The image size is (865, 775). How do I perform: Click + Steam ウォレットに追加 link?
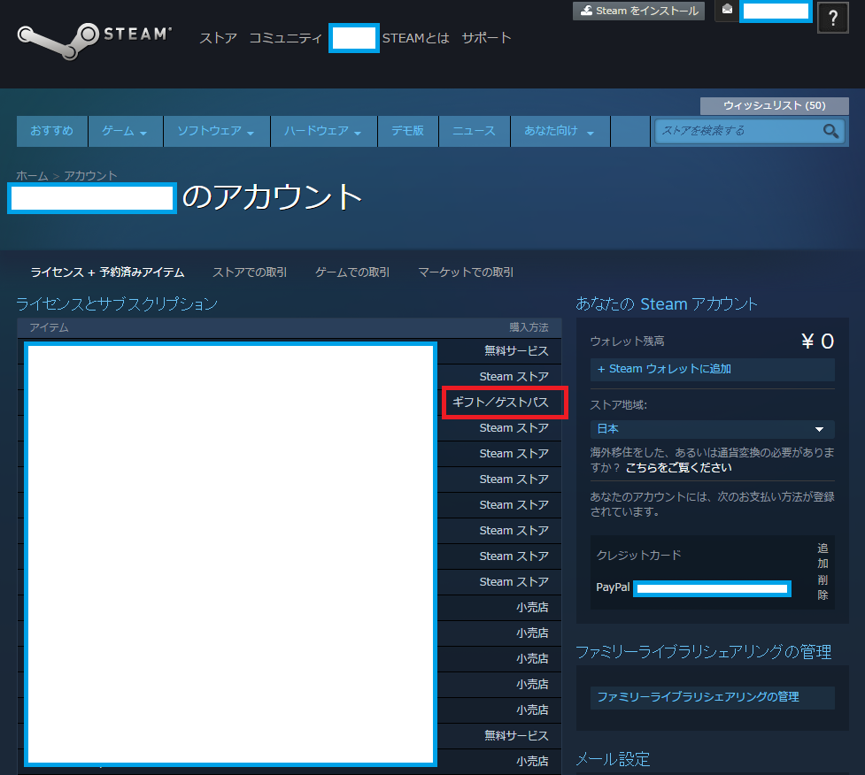click(x=712, y=369)
